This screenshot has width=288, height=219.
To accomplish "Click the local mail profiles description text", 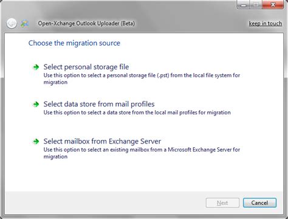I will (137, 113).
